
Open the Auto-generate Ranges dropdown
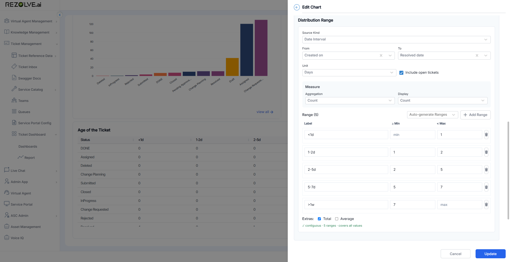pos(432,115)
